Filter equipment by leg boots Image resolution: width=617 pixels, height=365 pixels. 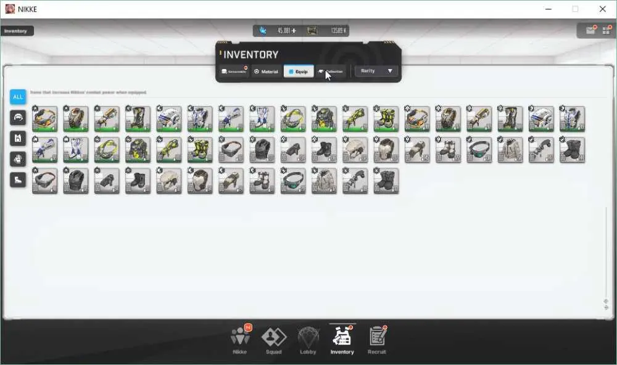pyautogui.click(x=18, y=180)
